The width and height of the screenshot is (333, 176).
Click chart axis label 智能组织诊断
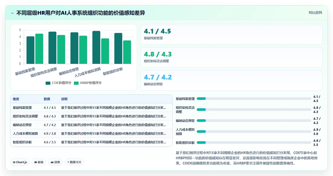click(113, 71)
